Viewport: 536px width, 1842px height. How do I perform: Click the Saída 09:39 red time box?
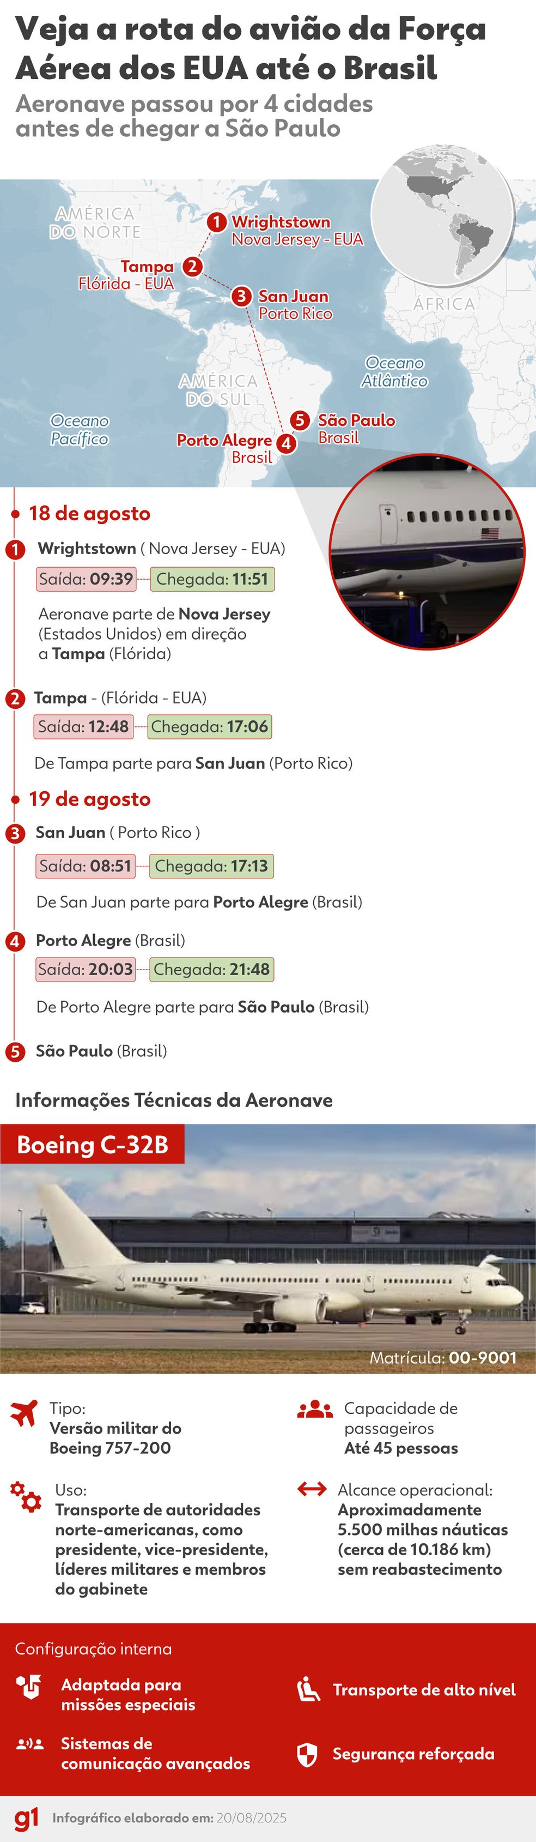pos(86,579)
